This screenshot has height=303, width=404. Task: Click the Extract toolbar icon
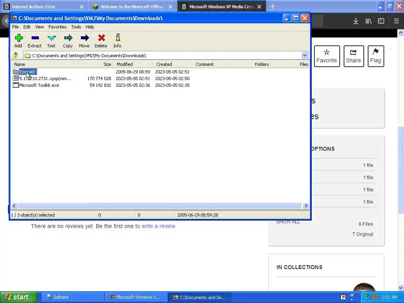35,41
